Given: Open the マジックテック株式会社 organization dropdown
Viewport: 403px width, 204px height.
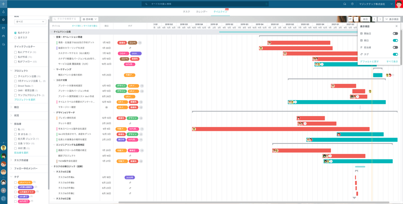Looking at the screenshot, I should click(x=377, y=4).
